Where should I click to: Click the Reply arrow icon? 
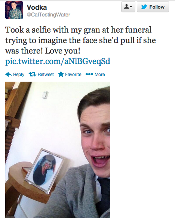coord(9,75)
